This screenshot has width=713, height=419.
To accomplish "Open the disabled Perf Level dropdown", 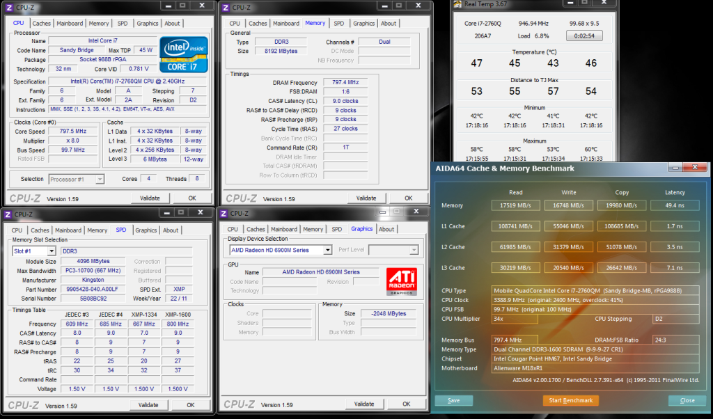I will (x=393, y=249).
